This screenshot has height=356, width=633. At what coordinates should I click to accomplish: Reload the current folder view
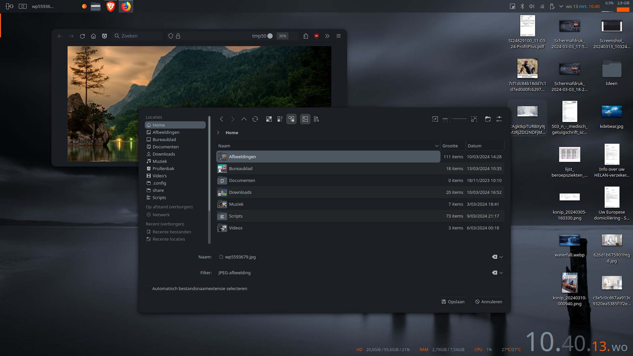pyautogui.click(x=255, y=119)
